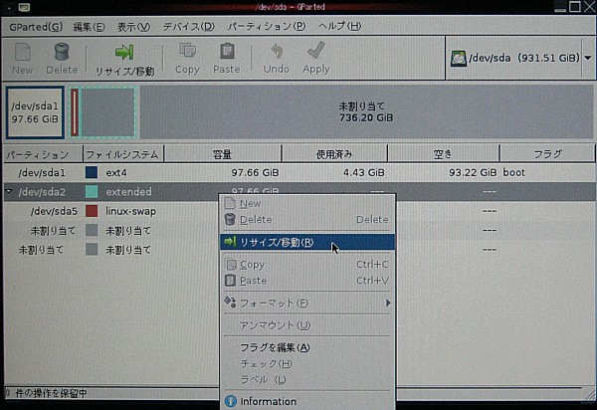The width and height of the screenshot is (597, 410).
Task: Click the hard disk icon beside /dev/sda
Action: point(459,59)
